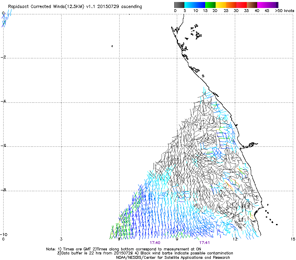Viewport: 296px width, 260px height.
Task: Select the gray 0-5 knots color band
Action: 179,5
